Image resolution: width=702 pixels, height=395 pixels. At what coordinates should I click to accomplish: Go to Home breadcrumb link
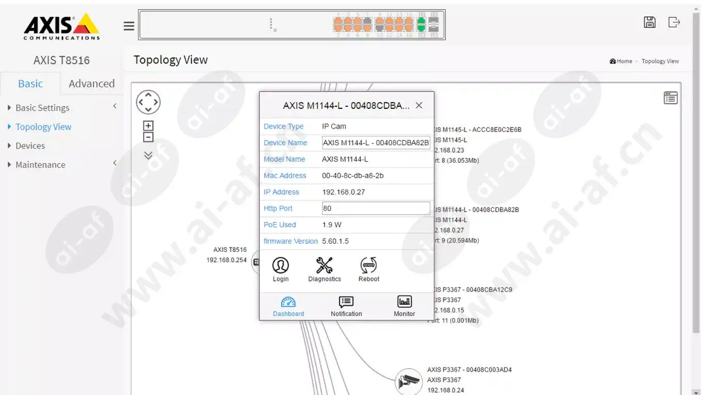pos(621,61)
